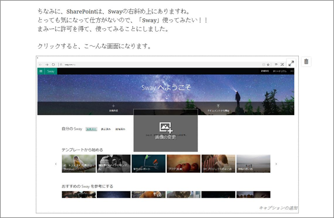The height and width of the screenshot is (218, 334).
Task: Open the camera photographer template thumbnail
Action: click(113, 163)
